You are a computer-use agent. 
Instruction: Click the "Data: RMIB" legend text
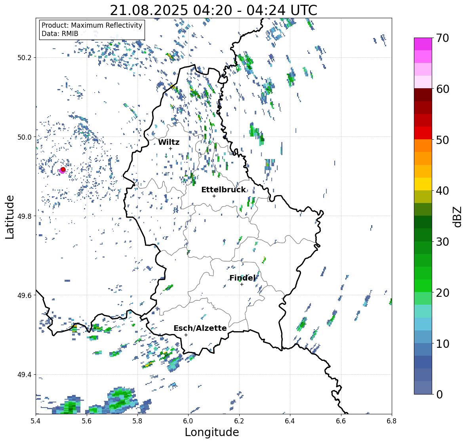click(60, 34)
